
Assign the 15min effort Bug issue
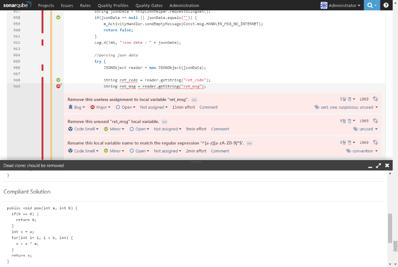154,107
